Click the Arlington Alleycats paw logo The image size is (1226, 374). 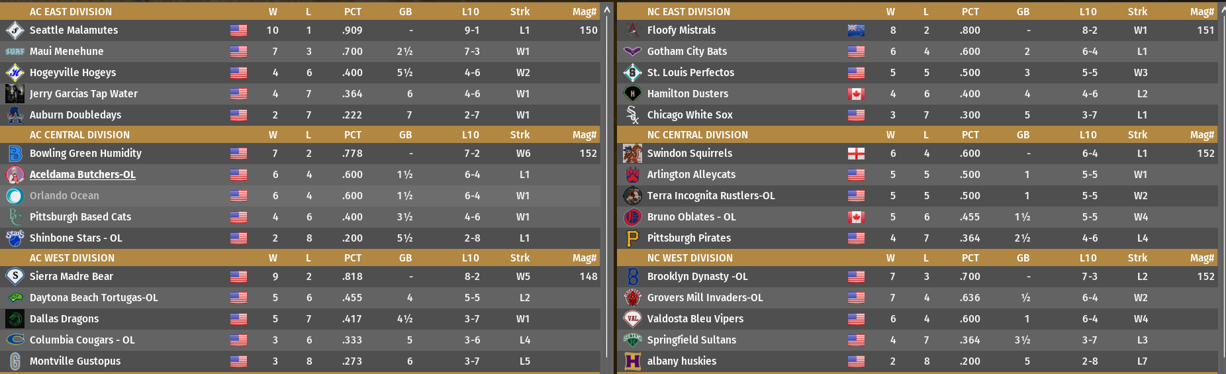pos(633,175)
